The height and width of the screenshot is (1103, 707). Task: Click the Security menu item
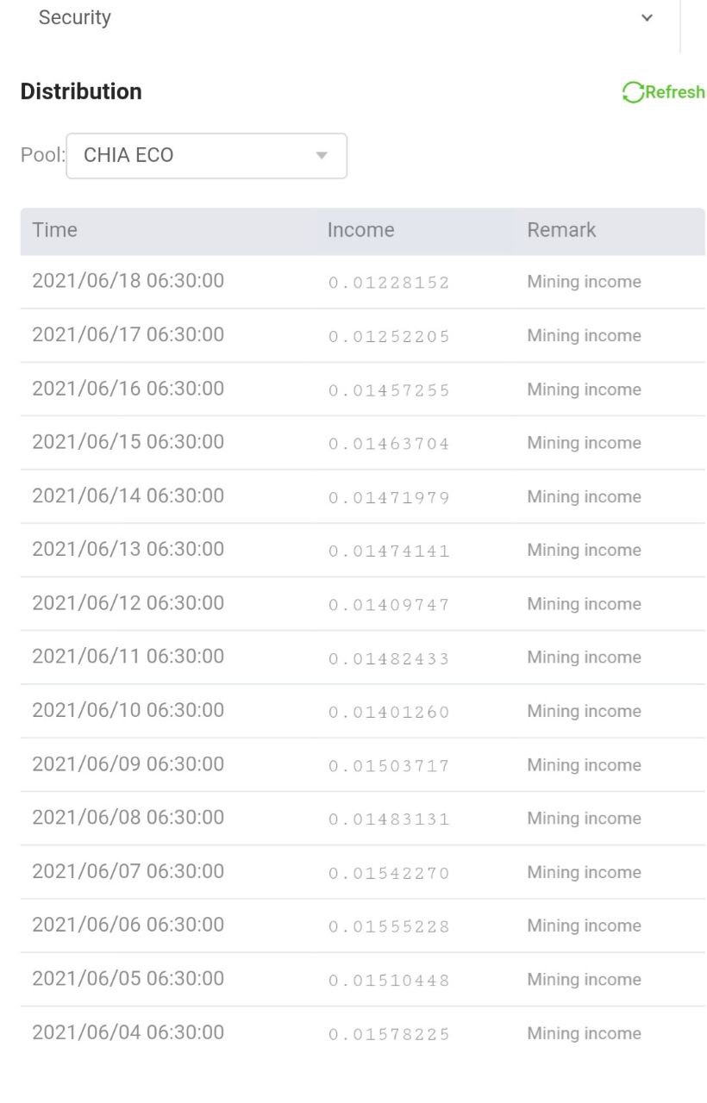point(75,18)
